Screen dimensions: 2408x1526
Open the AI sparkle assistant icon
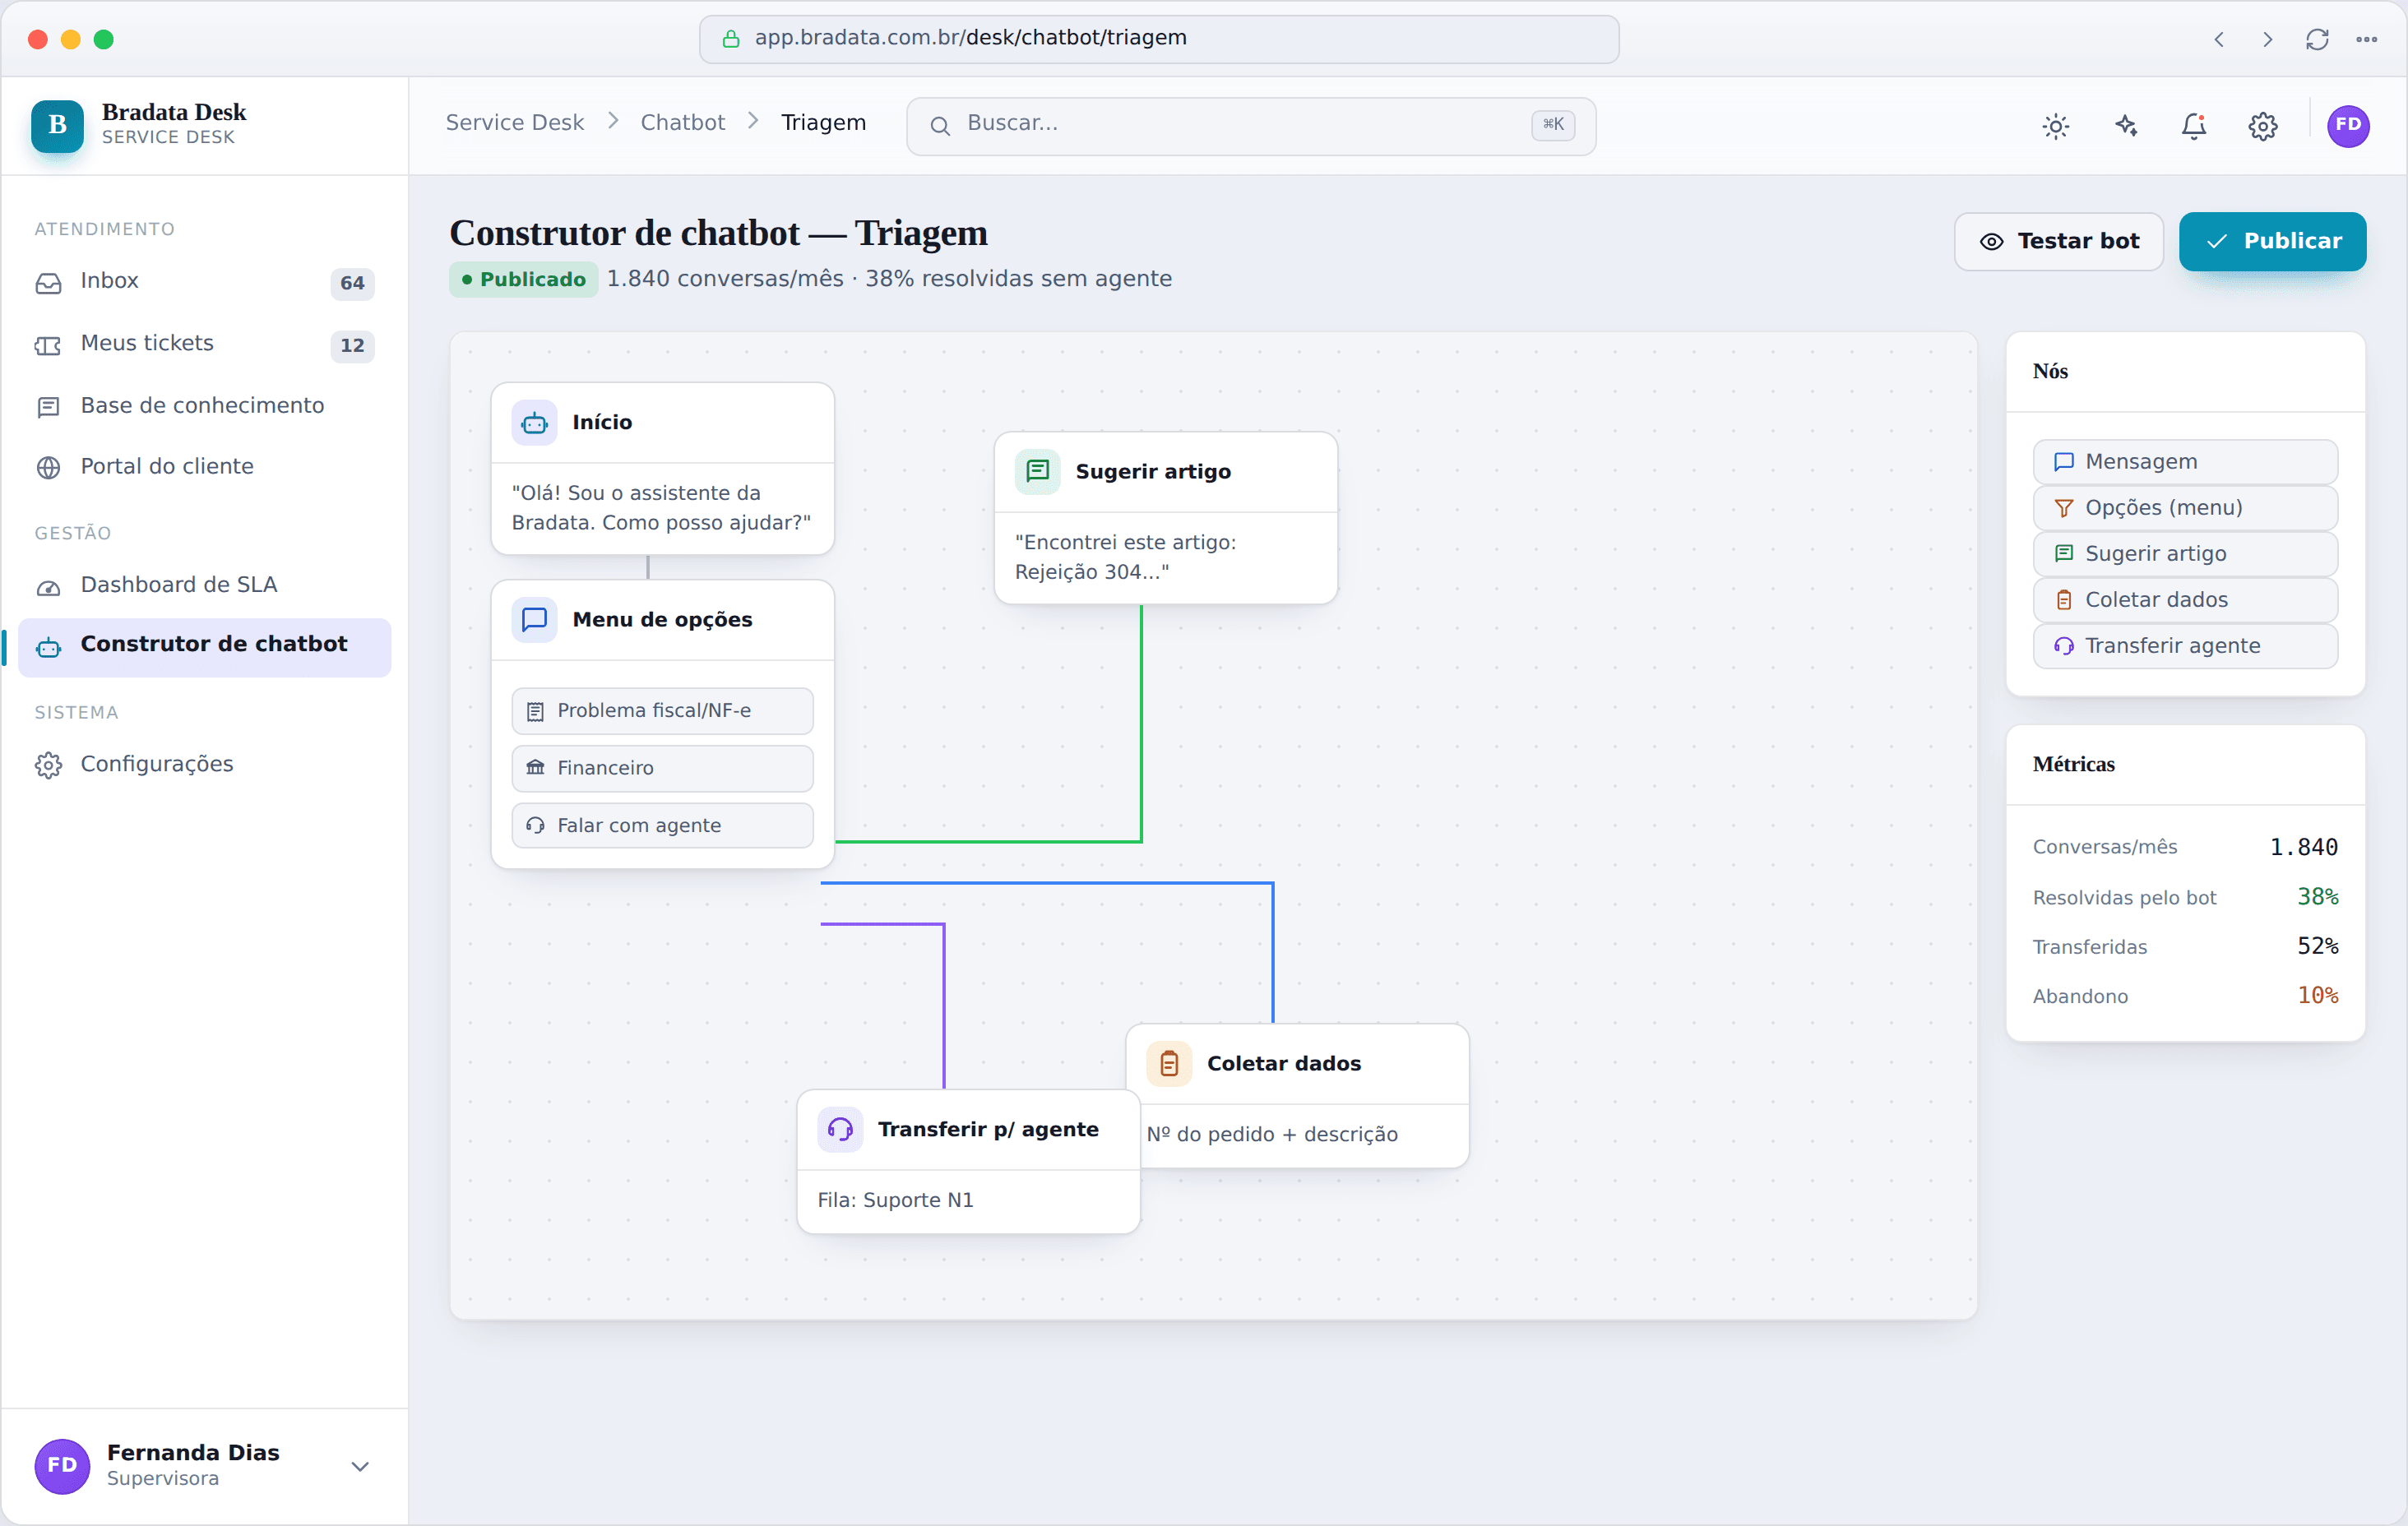pyautogui.click(x=2125, y=126)
